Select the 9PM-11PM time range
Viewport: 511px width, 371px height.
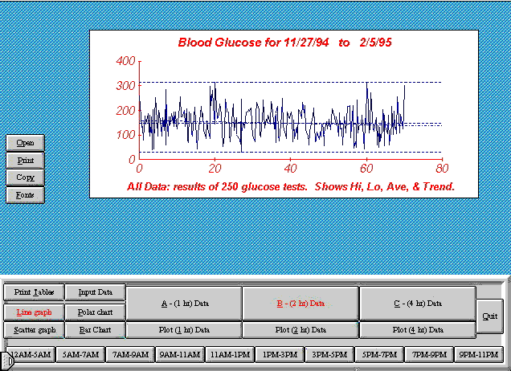(478, 354)
